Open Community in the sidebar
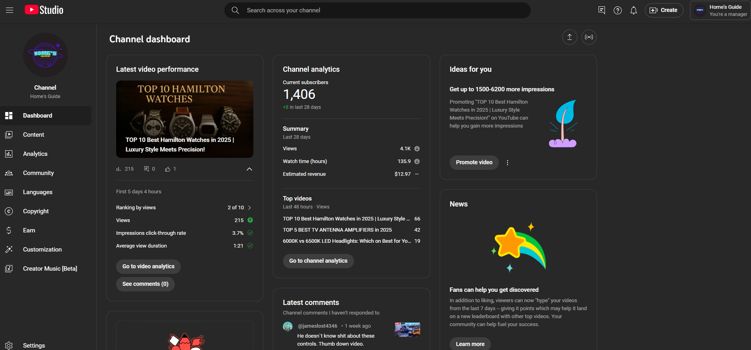Image resolution: width=751 pixels, height=350 pixels. [45, 173]
